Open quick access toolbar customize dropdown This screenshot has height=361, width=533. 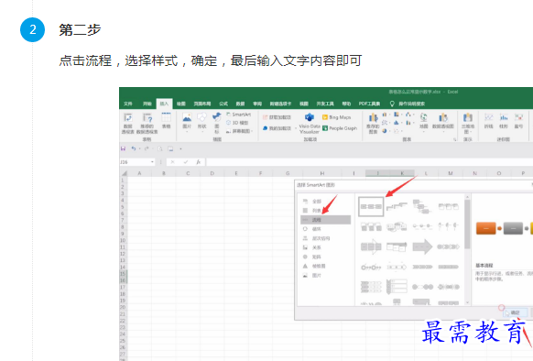(x=180, y=148)
